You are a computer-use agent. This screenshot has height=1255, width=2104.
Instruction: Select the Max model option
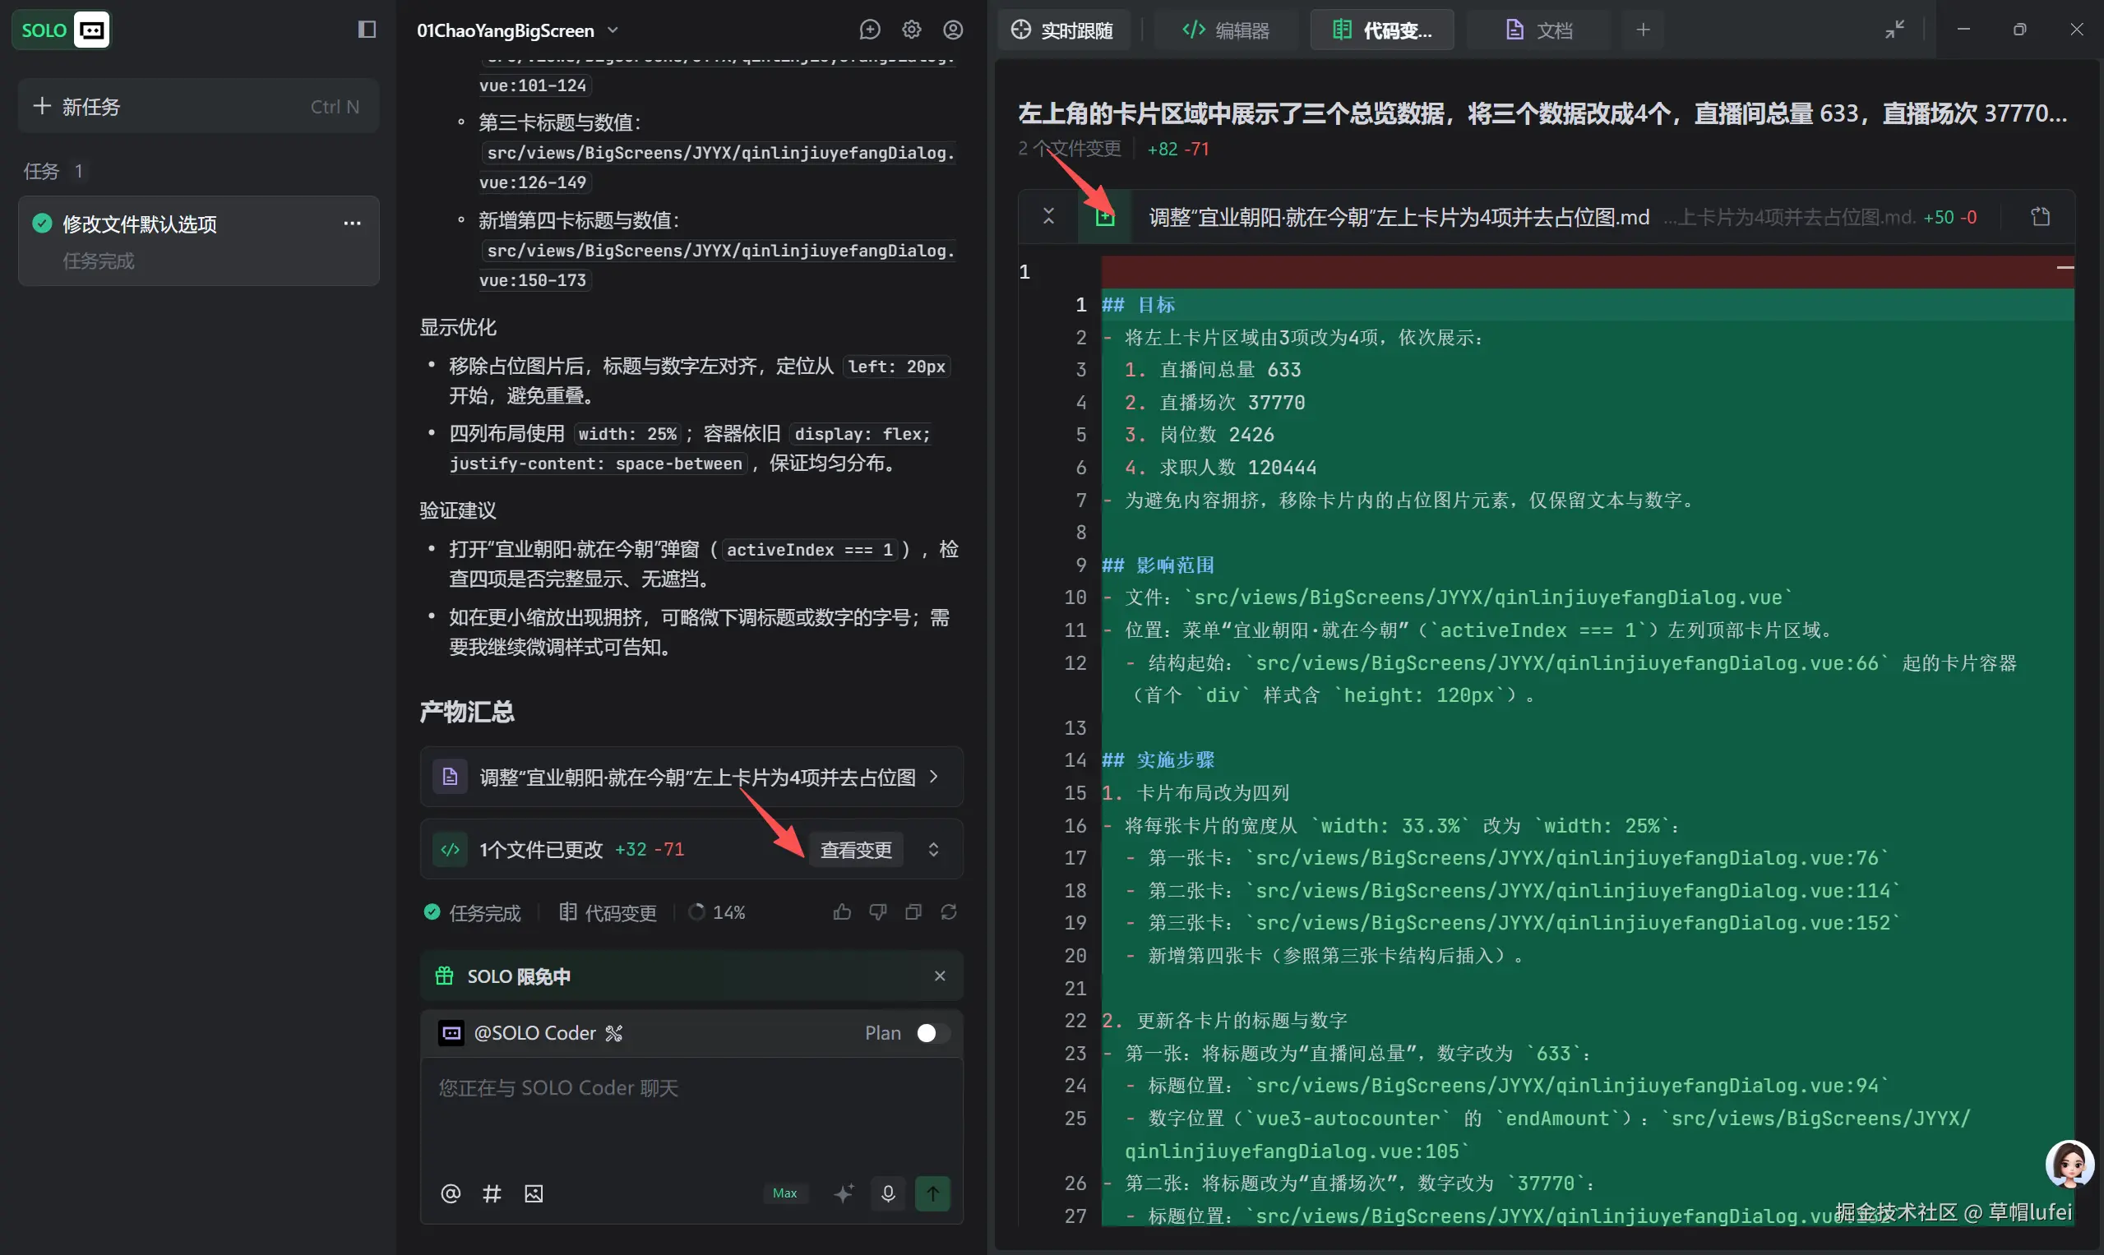click(785, 1193)
